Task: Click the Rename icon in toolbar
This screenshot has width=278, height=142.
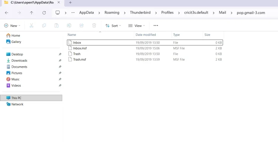Action: [69, 26]
